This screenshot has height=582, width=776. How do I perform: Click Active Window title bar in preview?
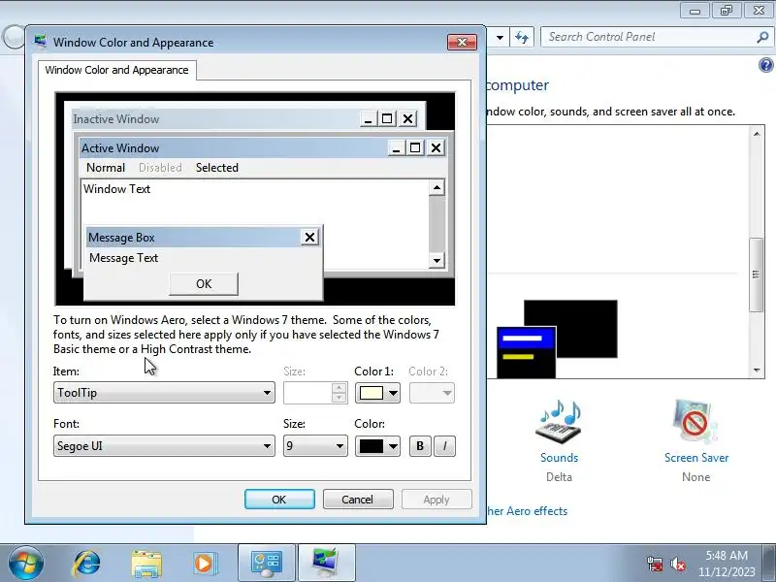pos(233,148)
